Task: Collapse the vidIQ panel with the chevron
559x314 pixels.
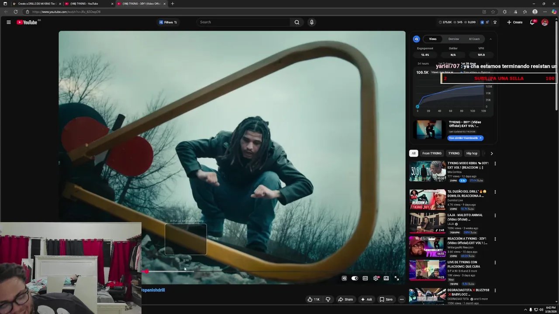Action: pos(490,39)
